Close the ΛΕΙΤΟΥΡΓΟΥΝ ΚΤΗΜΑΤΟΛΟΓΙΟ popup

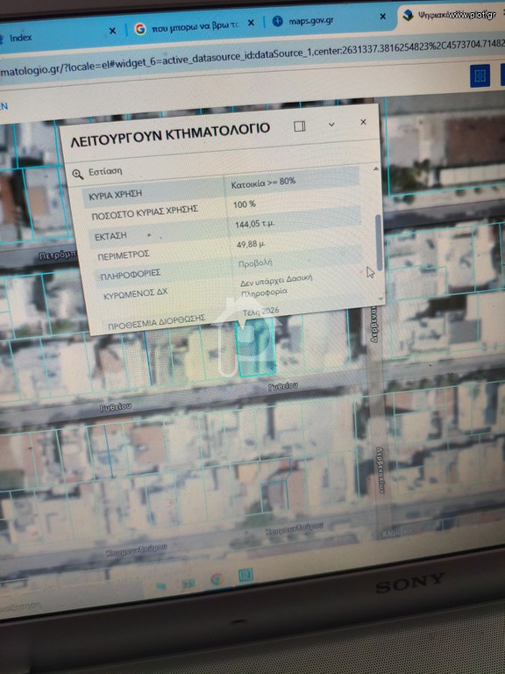pyautogui.click(x=363, y=122)
